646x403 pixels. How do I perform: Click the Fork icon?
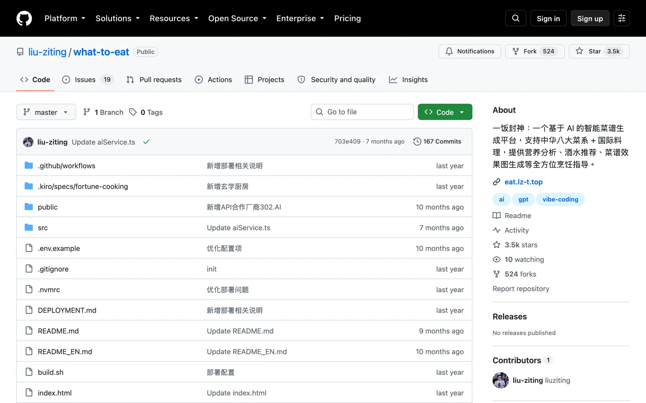pyautogui.click(x=516, y=51)
